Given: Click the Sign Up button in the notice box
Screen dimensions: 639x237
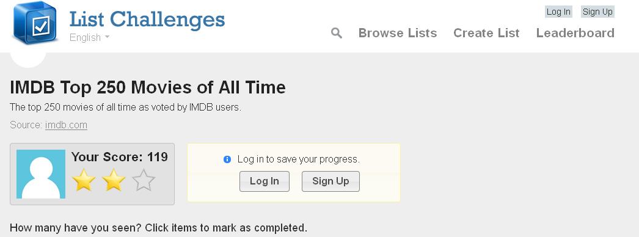Looking at the screenshot, I should tap(330, 181).
